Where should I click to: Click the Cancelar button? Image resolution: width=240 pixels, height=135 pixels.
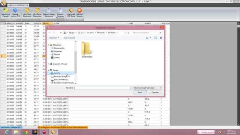pyautogui.click(x=155, y=93)
